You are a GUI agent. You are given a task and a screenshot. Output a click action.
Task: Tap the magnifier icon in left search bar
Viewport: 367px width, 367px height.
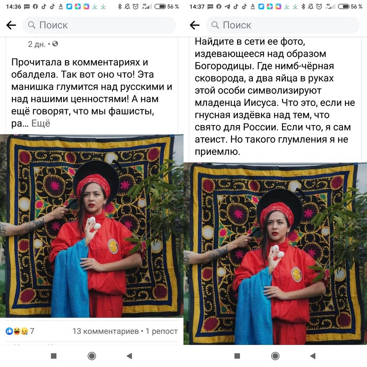click(32, 25)
